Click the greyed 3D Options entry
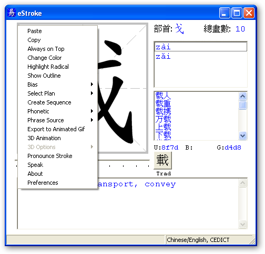Screen dimensions: 265x254 (x=58, y=147)
